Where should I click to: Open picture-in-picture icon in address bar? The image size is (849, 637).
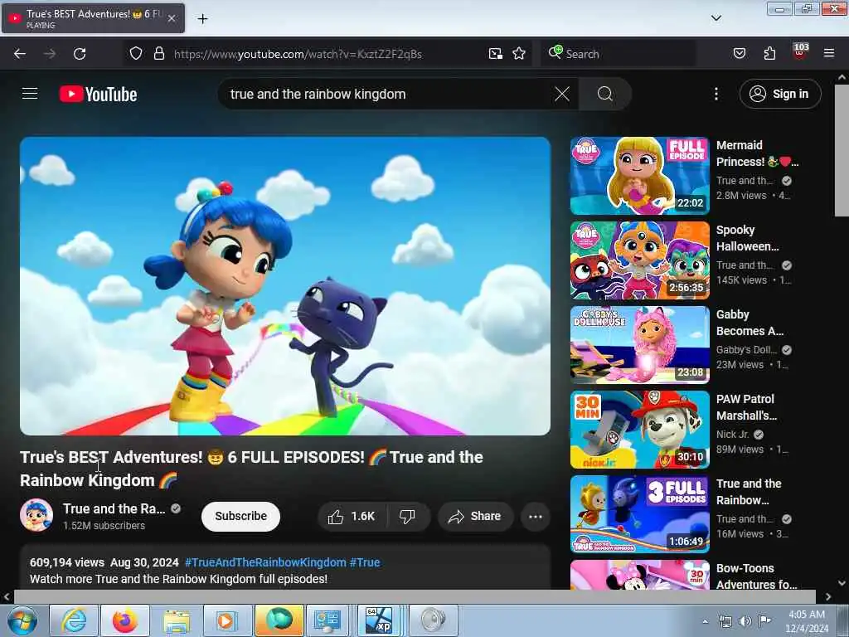point(496,54)
